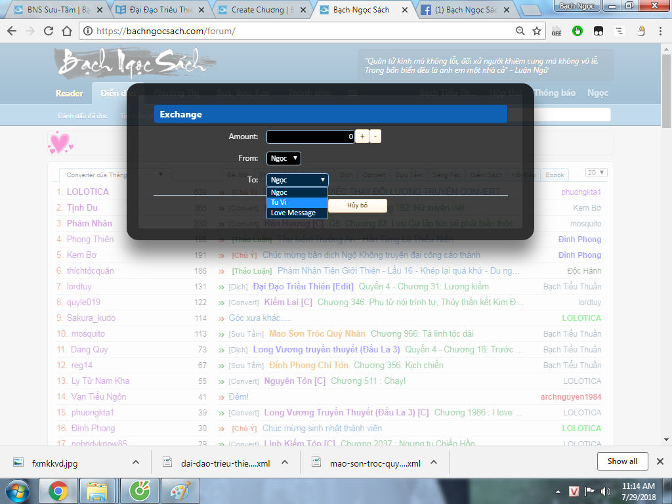Open the Cốc Cốc browser on taskbar
The image size is (672, 504).
pos(138,490)
